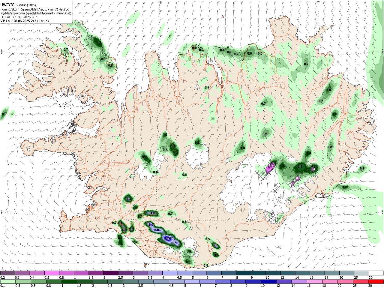Click the "7.8" rainfall value on the map
Viewport: 384px width, 288px height.
[177, 242]
